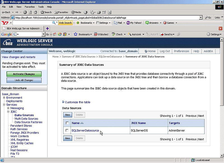
Task: Click the page vertical scrollbar down arrow
Action: coord(221,155)
